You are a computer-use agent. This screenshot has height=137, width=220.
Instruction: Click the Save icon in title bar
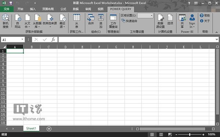[x=11, y=3]
